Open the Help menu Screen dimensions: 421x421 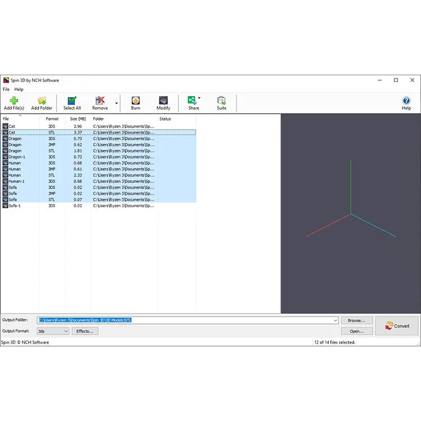click(x=19, y=89)
